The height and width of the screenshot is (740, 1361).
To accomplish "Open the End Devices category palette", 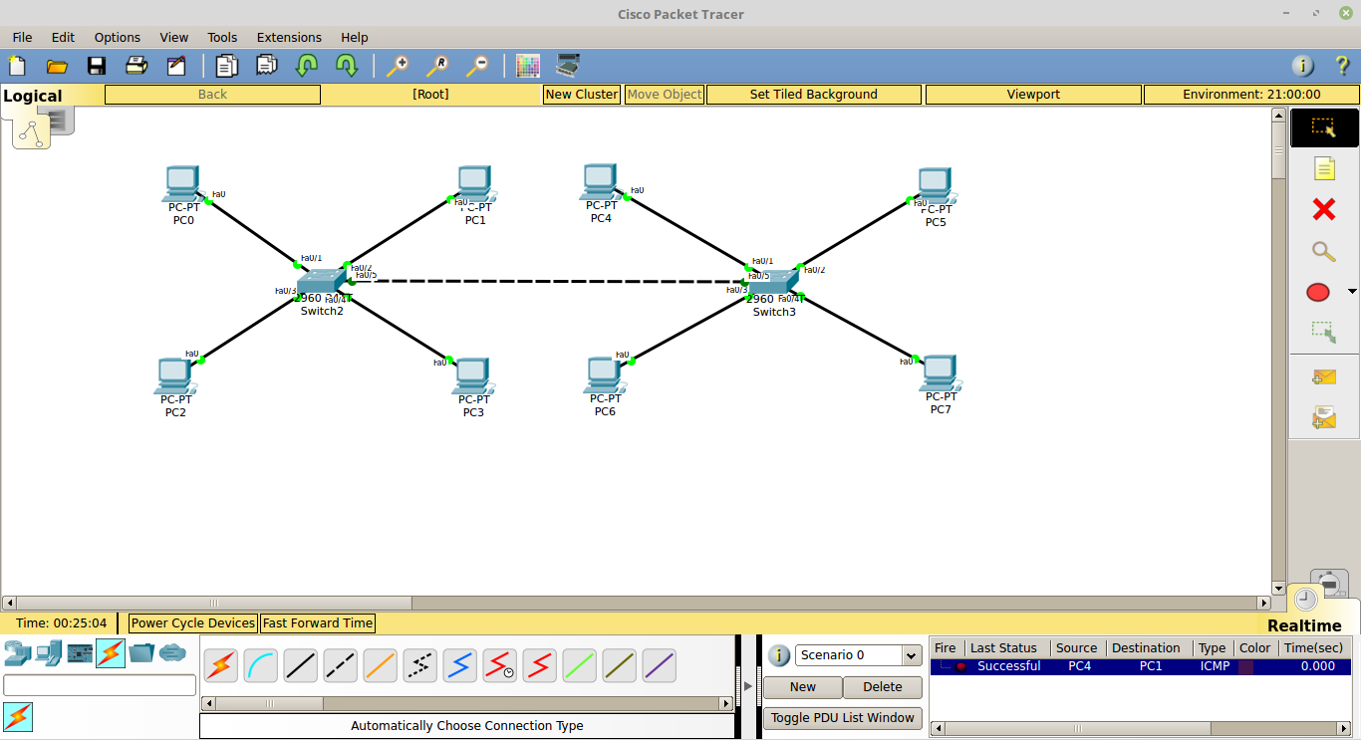I will [48, 652].
